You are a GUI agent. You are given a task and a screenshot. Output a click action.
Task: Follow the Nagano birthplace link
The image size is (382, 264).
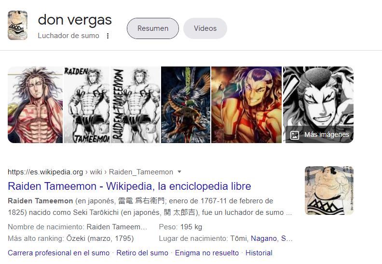pyautogui.click(x=264, y=238)
